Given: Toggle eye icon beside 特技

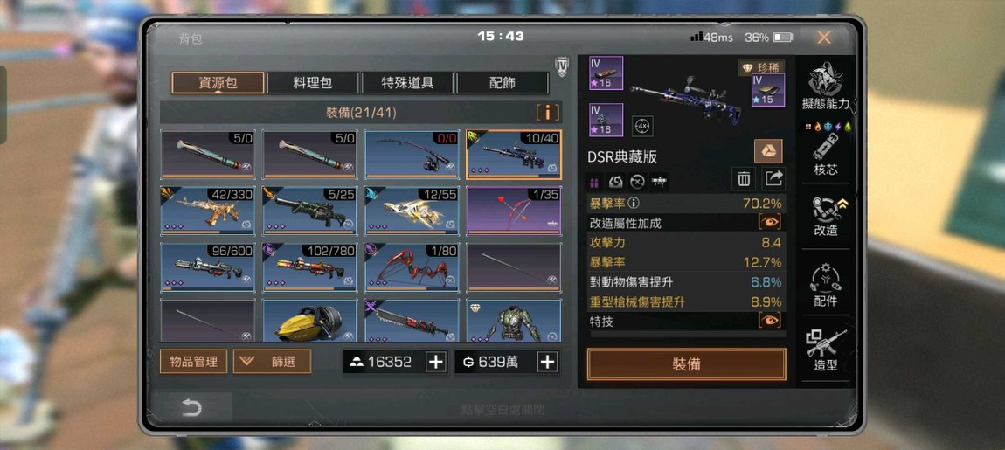Looking at the screenshot, I should (x=770, y=320).
